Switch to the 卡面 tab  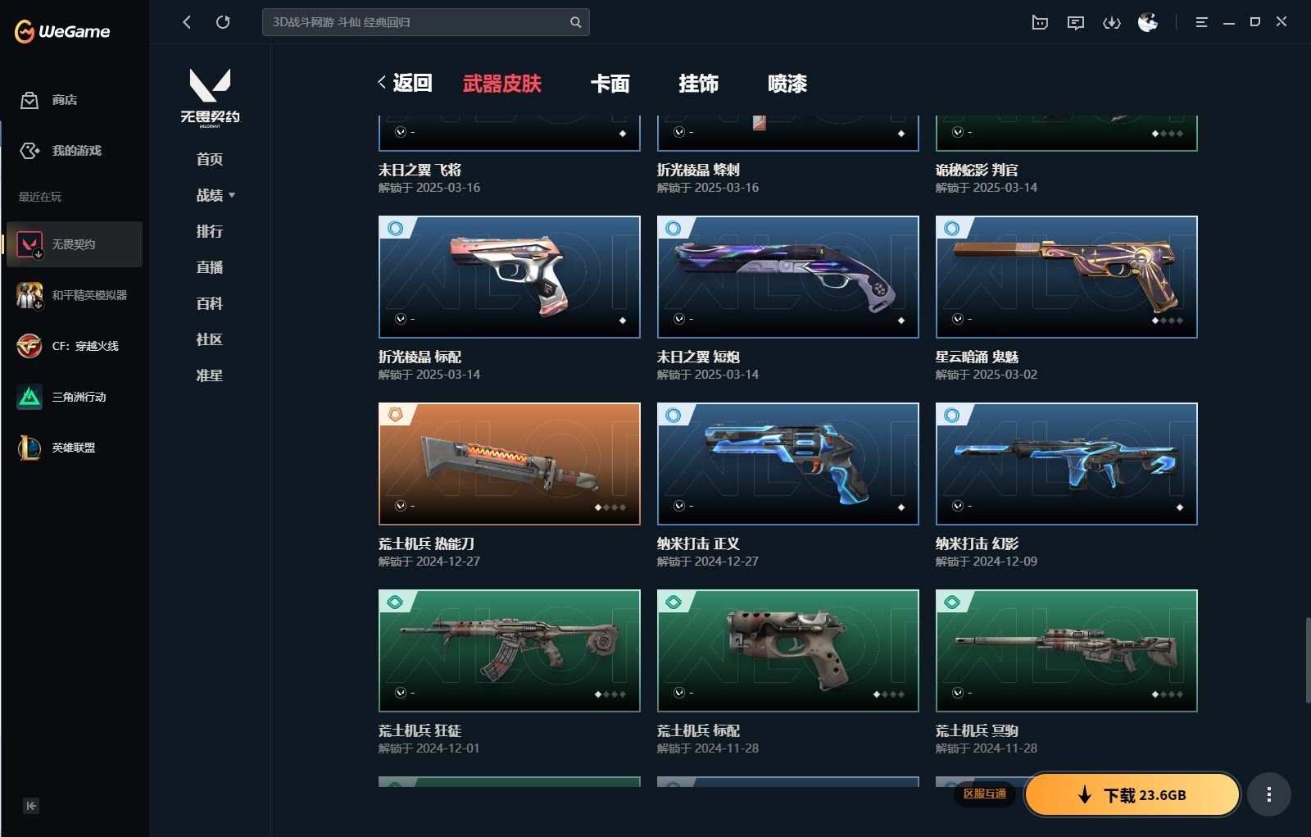[610, 84]
